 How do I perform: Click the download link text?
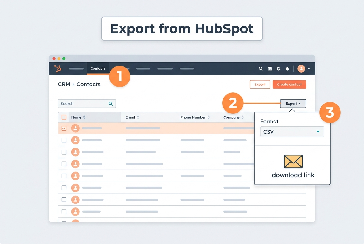pyautogui.click(x=293, y=175)
